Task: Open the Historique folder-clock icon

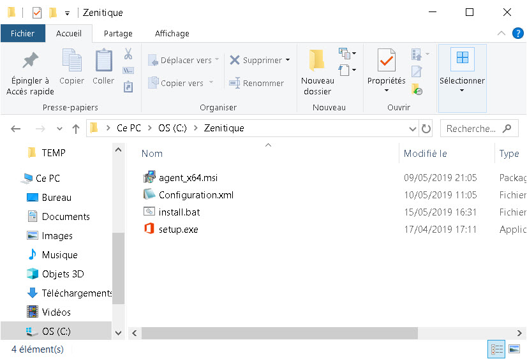Action: click(417, 89)
